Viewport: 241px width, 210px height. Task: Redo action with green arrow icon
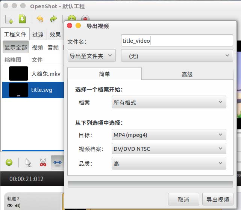tap(53, 19)
